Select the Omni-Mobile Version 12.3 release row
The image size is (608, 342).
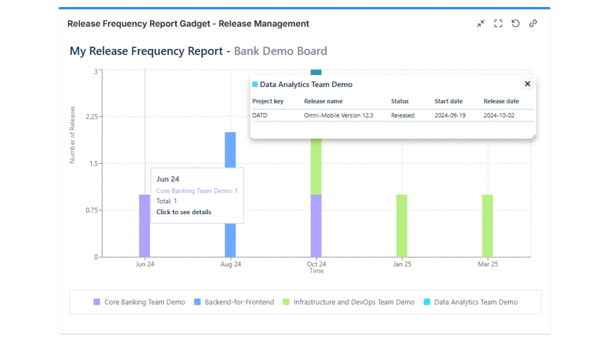(338, 115)
